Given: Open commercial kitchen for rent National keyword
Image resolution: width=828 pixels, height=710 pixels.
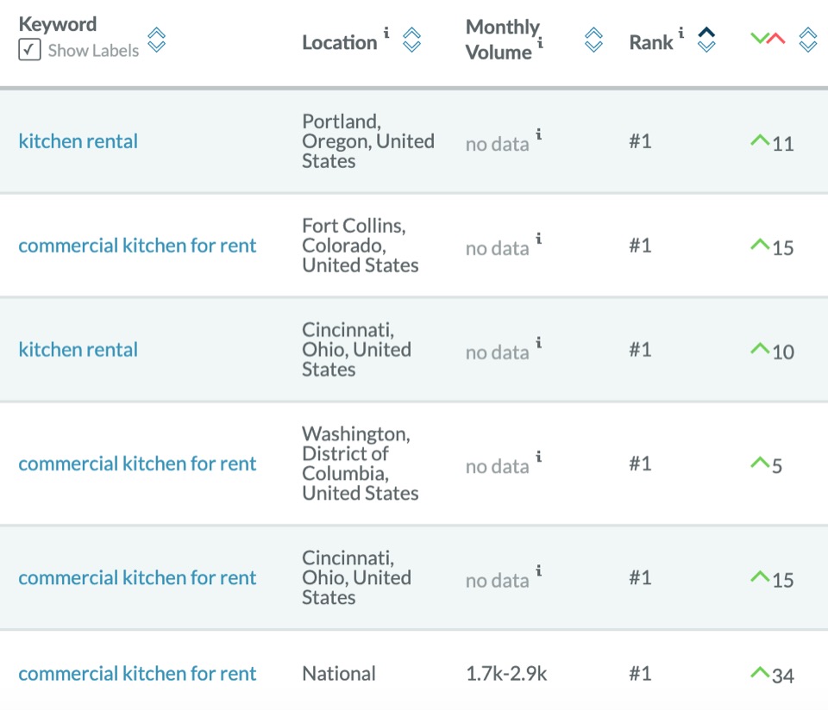Looking at the screenshot, I should coord(137,674).
